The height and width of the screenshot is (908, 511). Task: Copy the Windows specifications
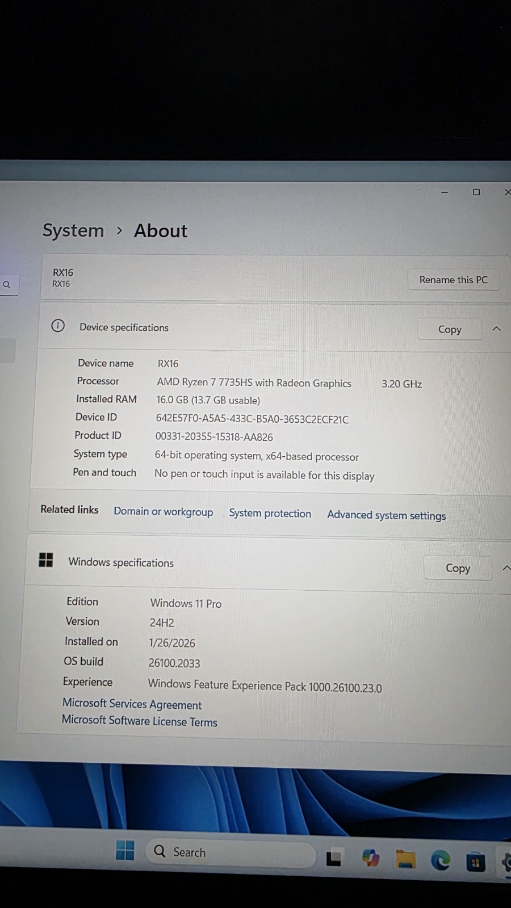click(458, 568)
